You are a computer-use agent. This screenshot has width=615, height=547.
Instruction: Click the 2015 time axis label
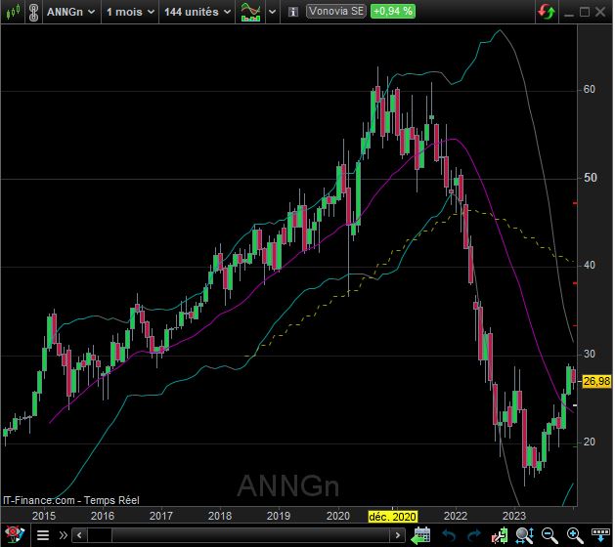tap(44, 517)
